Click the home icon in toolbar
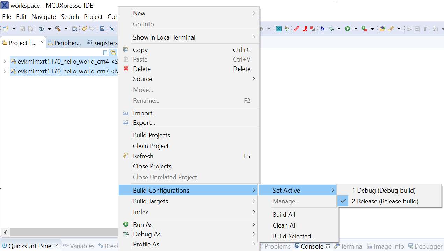The height and width of the screenshot is (251, 444). point(287,29)
